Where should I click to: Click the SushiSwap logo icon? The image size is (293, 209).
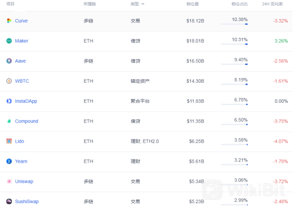tap(9, 202)
